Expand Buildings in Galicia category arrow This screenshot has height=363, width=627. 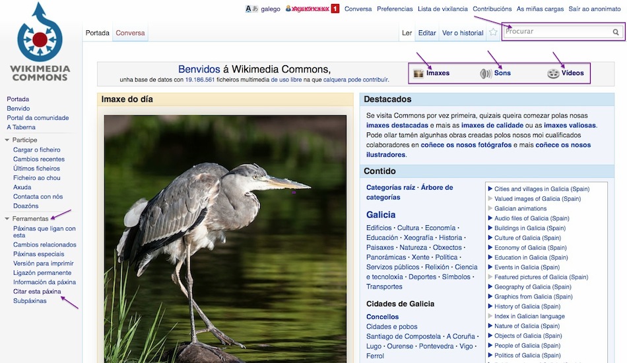click(490, 228)
